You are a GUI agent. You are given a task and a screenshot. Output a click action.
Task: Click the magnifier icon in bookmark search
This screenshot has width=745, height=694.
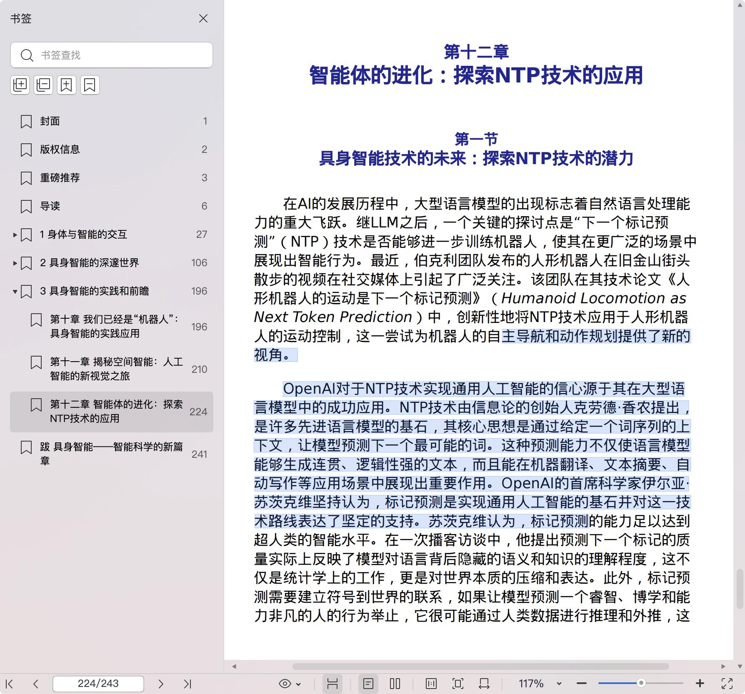[27, 55]
